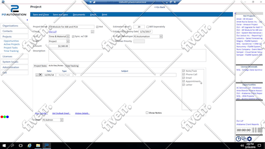Open Organizations navigation section
This screenshot has height=149, width=265.
tap(14, 26)
